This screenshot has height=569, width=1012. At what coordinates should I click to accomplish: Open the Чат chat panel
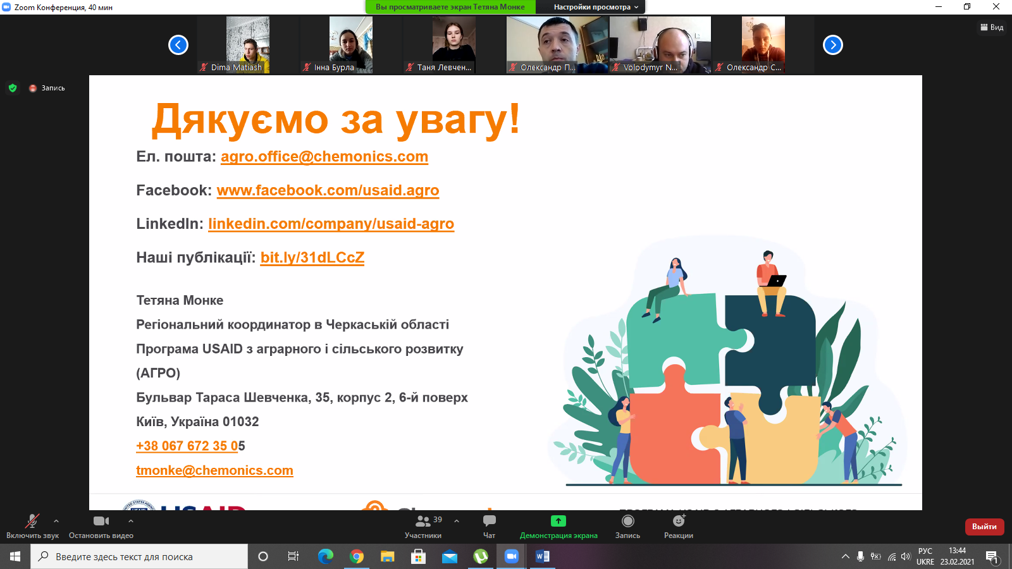tap(489, 526)
